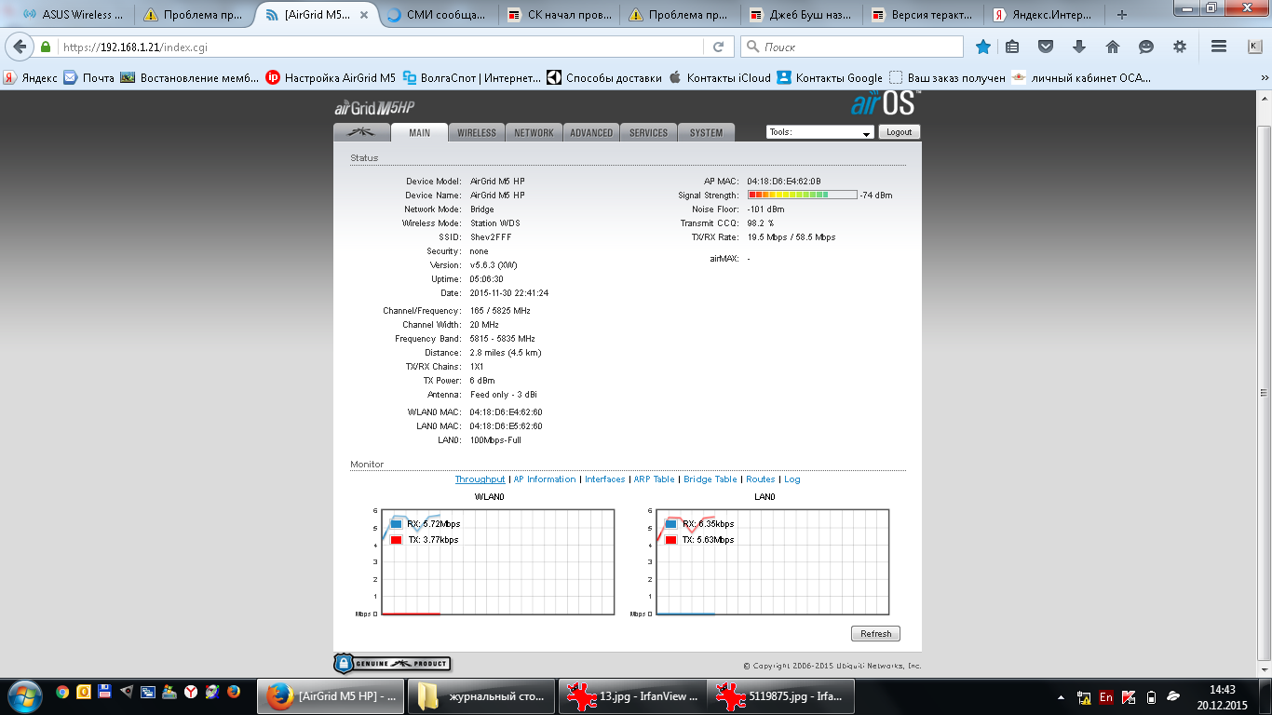View the Interfaces monitor link
This screenshot has height=715, width=1272.
(605, 479)
